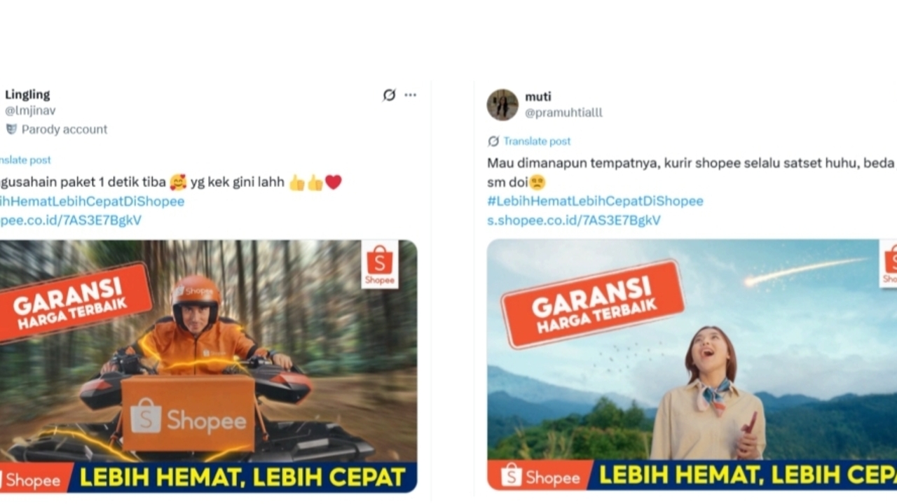Screen dimensions: 897x504
Task: Open Lingling's display name profile
Action: [27, 94]
